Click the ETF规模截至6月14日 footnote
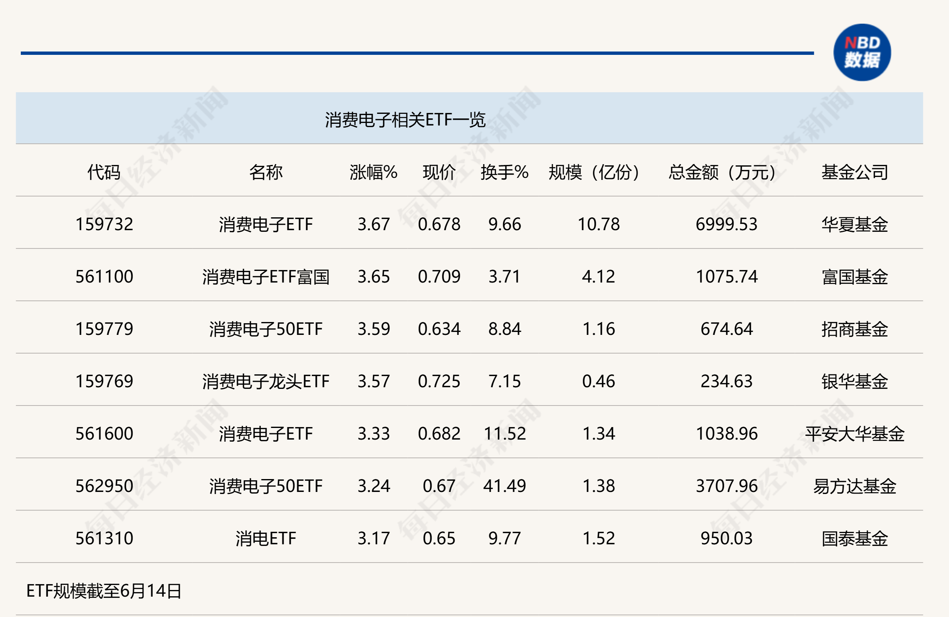The height and width of the screenshot is (617, 949). (104, 591)
